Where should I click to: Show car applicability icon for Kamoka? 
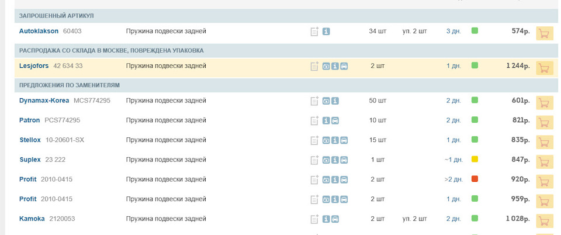[335, 219]
